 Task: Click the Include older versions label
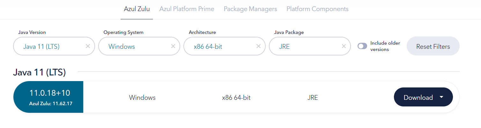pyautogui.click(x=385, y=46)
